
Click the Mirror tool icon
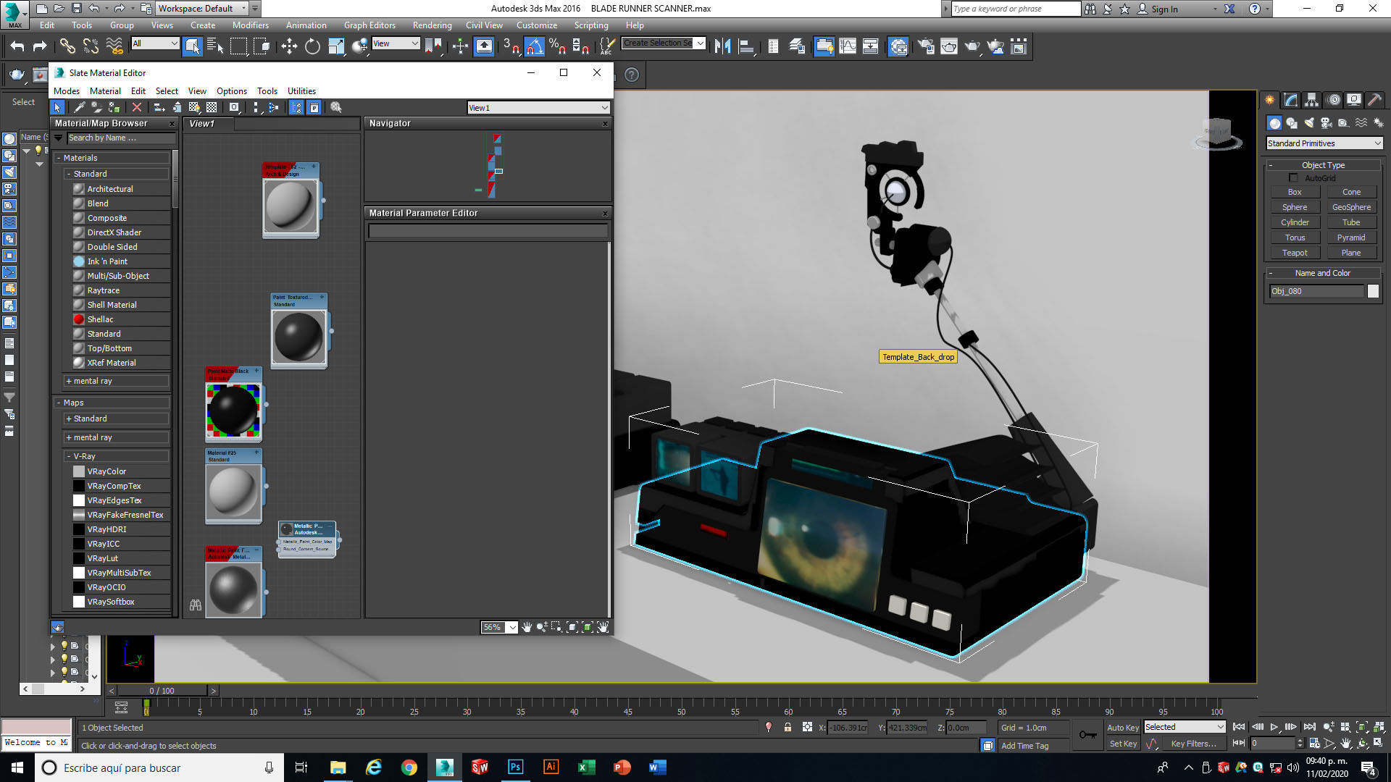click(722, 46)
